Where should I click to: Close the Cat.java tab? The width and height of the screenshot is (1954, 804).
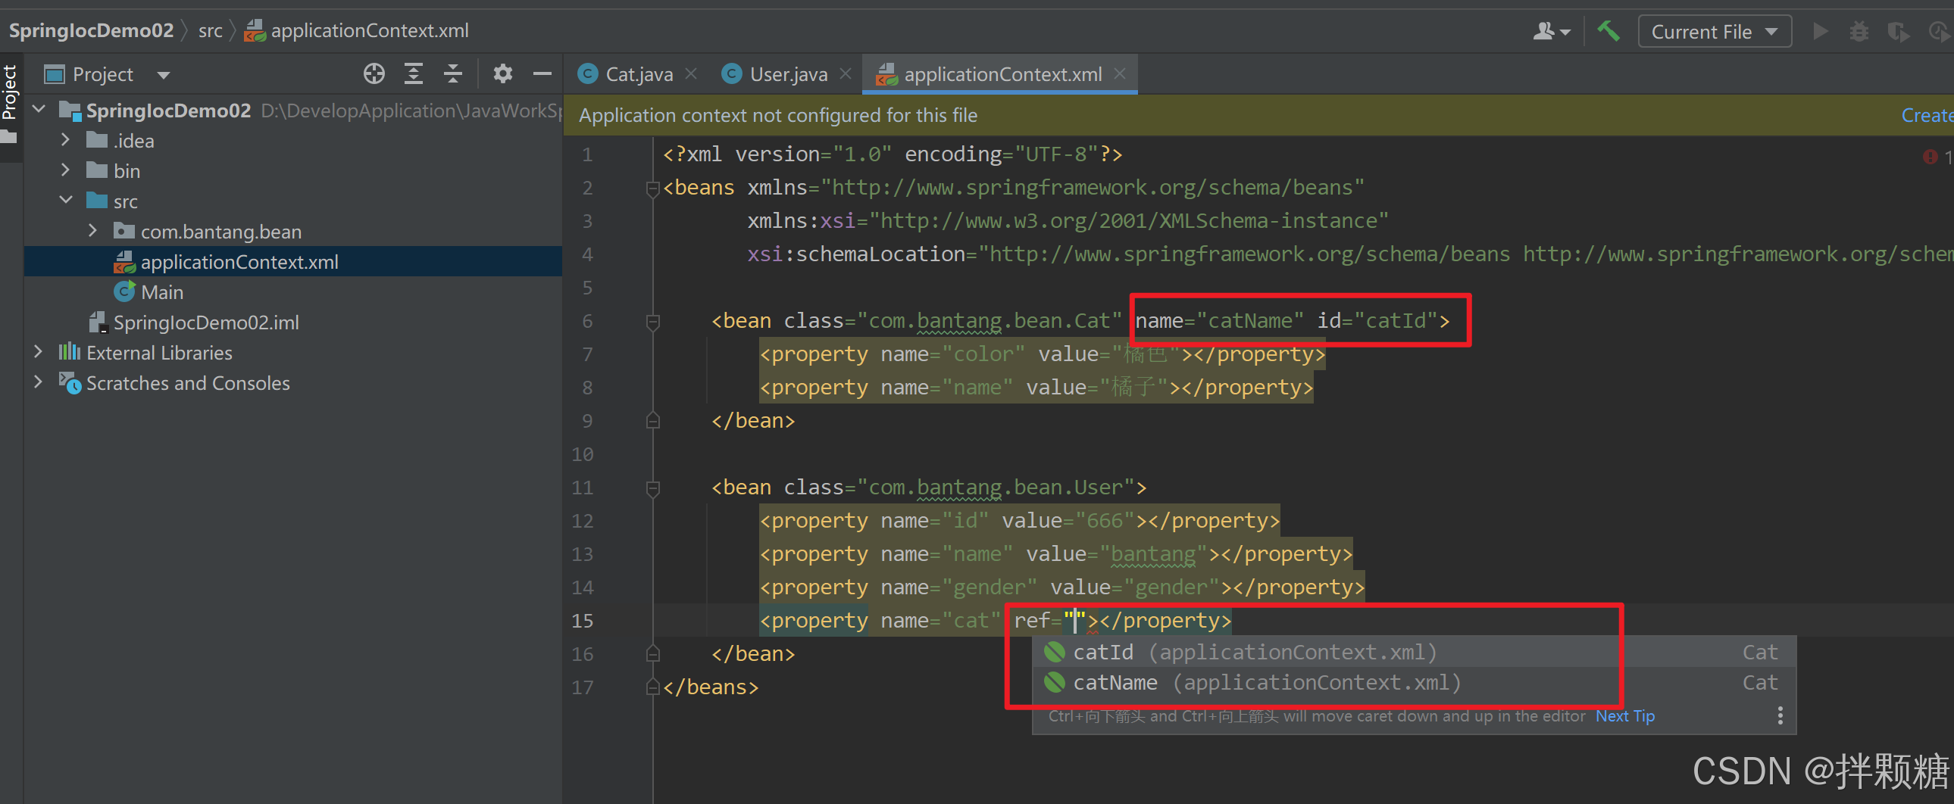coord(691,73)
